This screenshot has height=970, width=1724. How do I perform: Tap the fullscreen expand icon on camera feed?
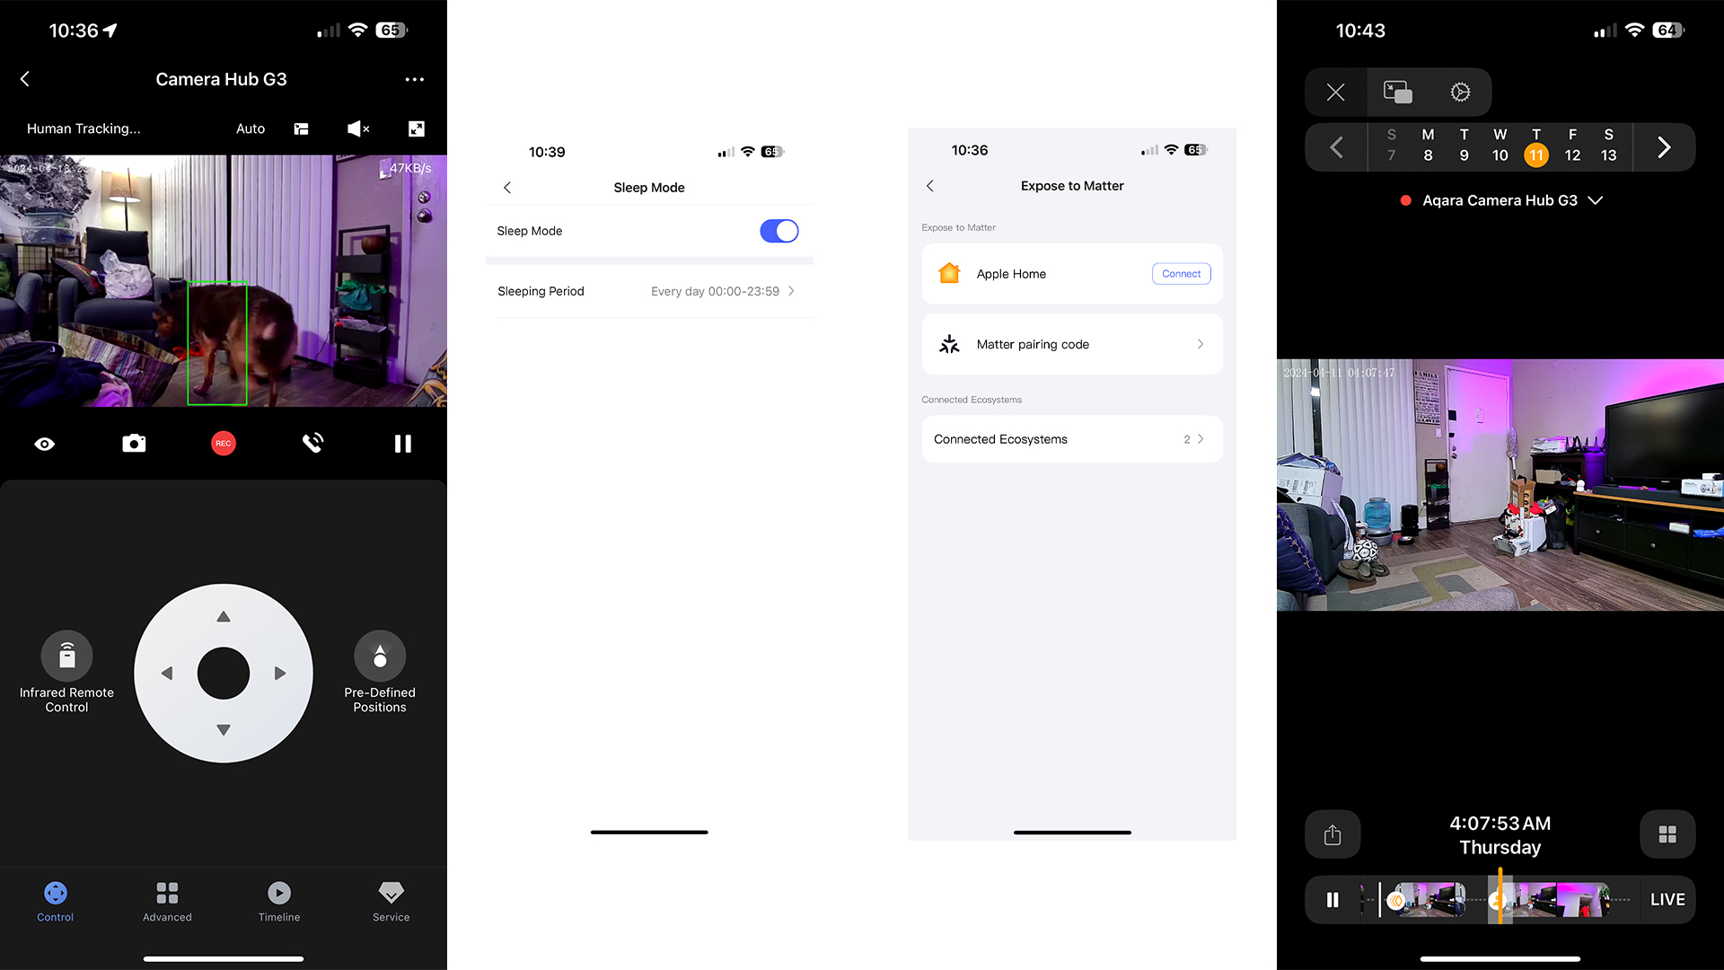418,128
